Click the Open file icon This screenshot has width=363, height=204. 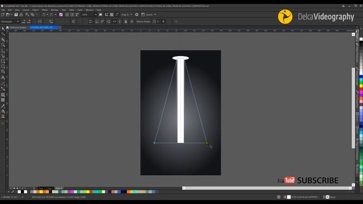click(x=7, y=15)
